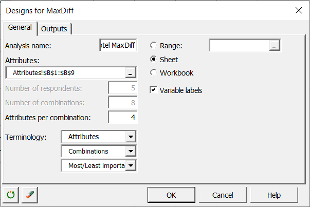Image resolution: width=310 pixels, height=207 pixels.
Task: Open the Most/Least important dropdown
Action: 131,166
